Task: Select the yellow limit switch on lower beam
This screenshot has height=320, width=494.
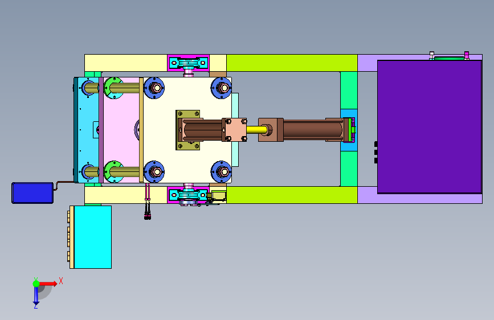Action: tap(218, 196)
